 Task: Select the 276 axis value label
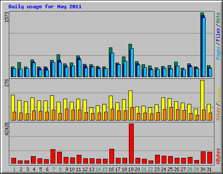click(x=7, y=83)
